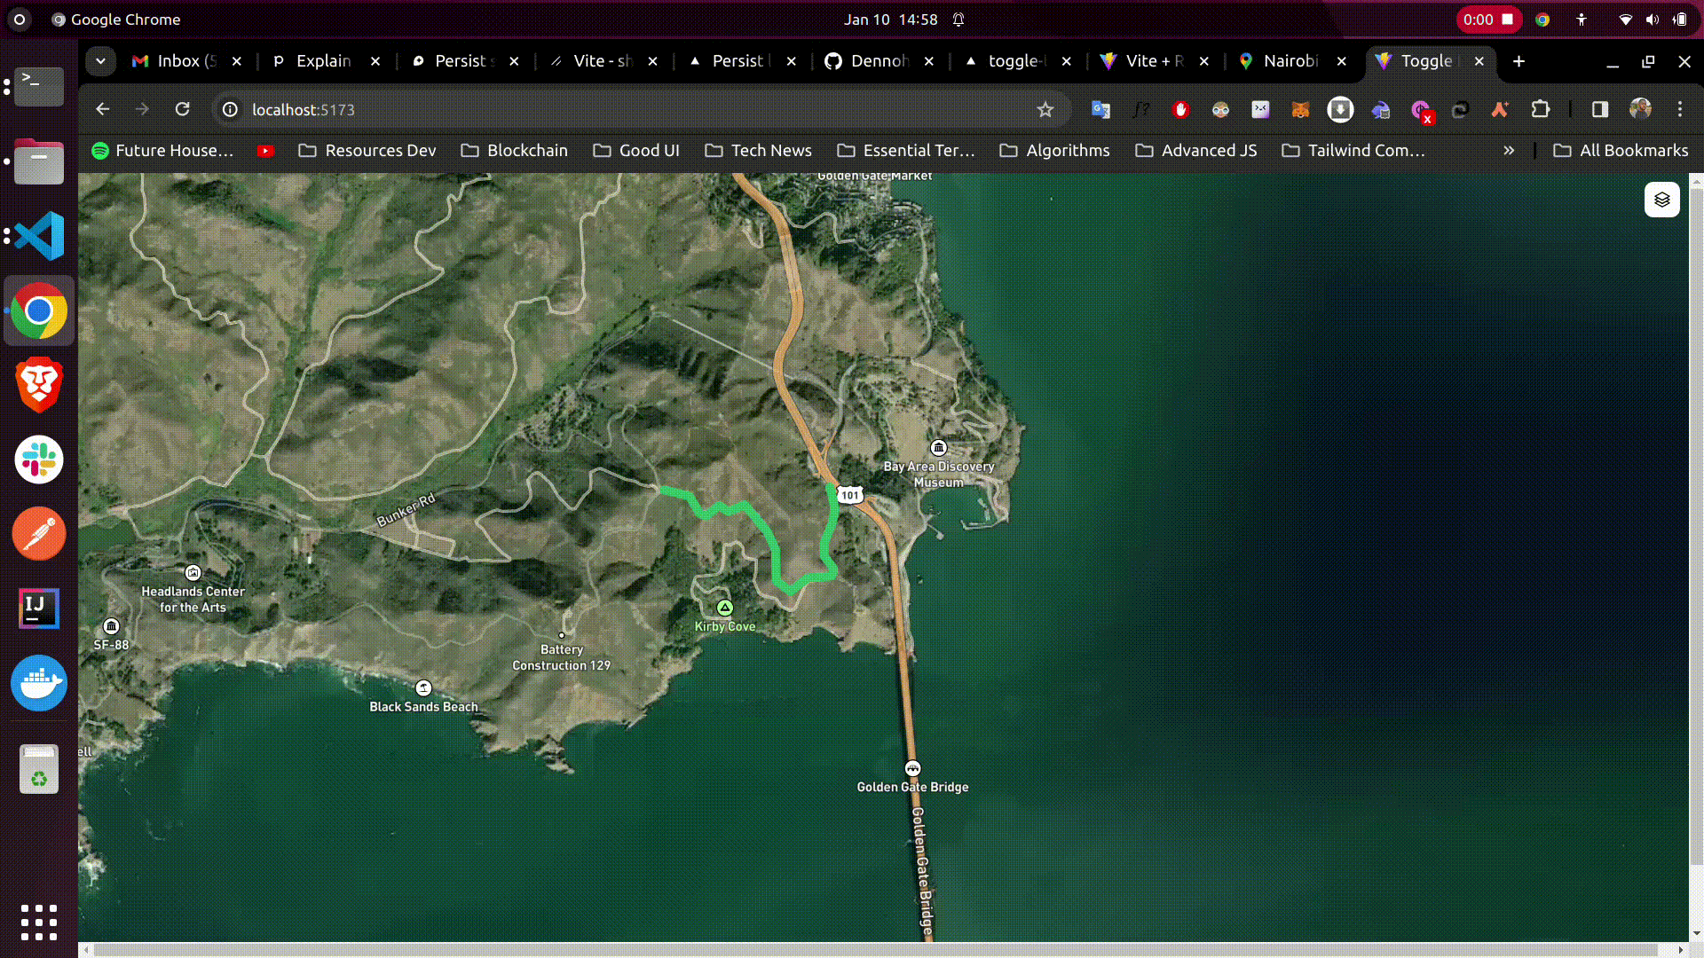Click the layers panel toggle icon
This screenshot has height=958, width=1704.
point(1662,200)
